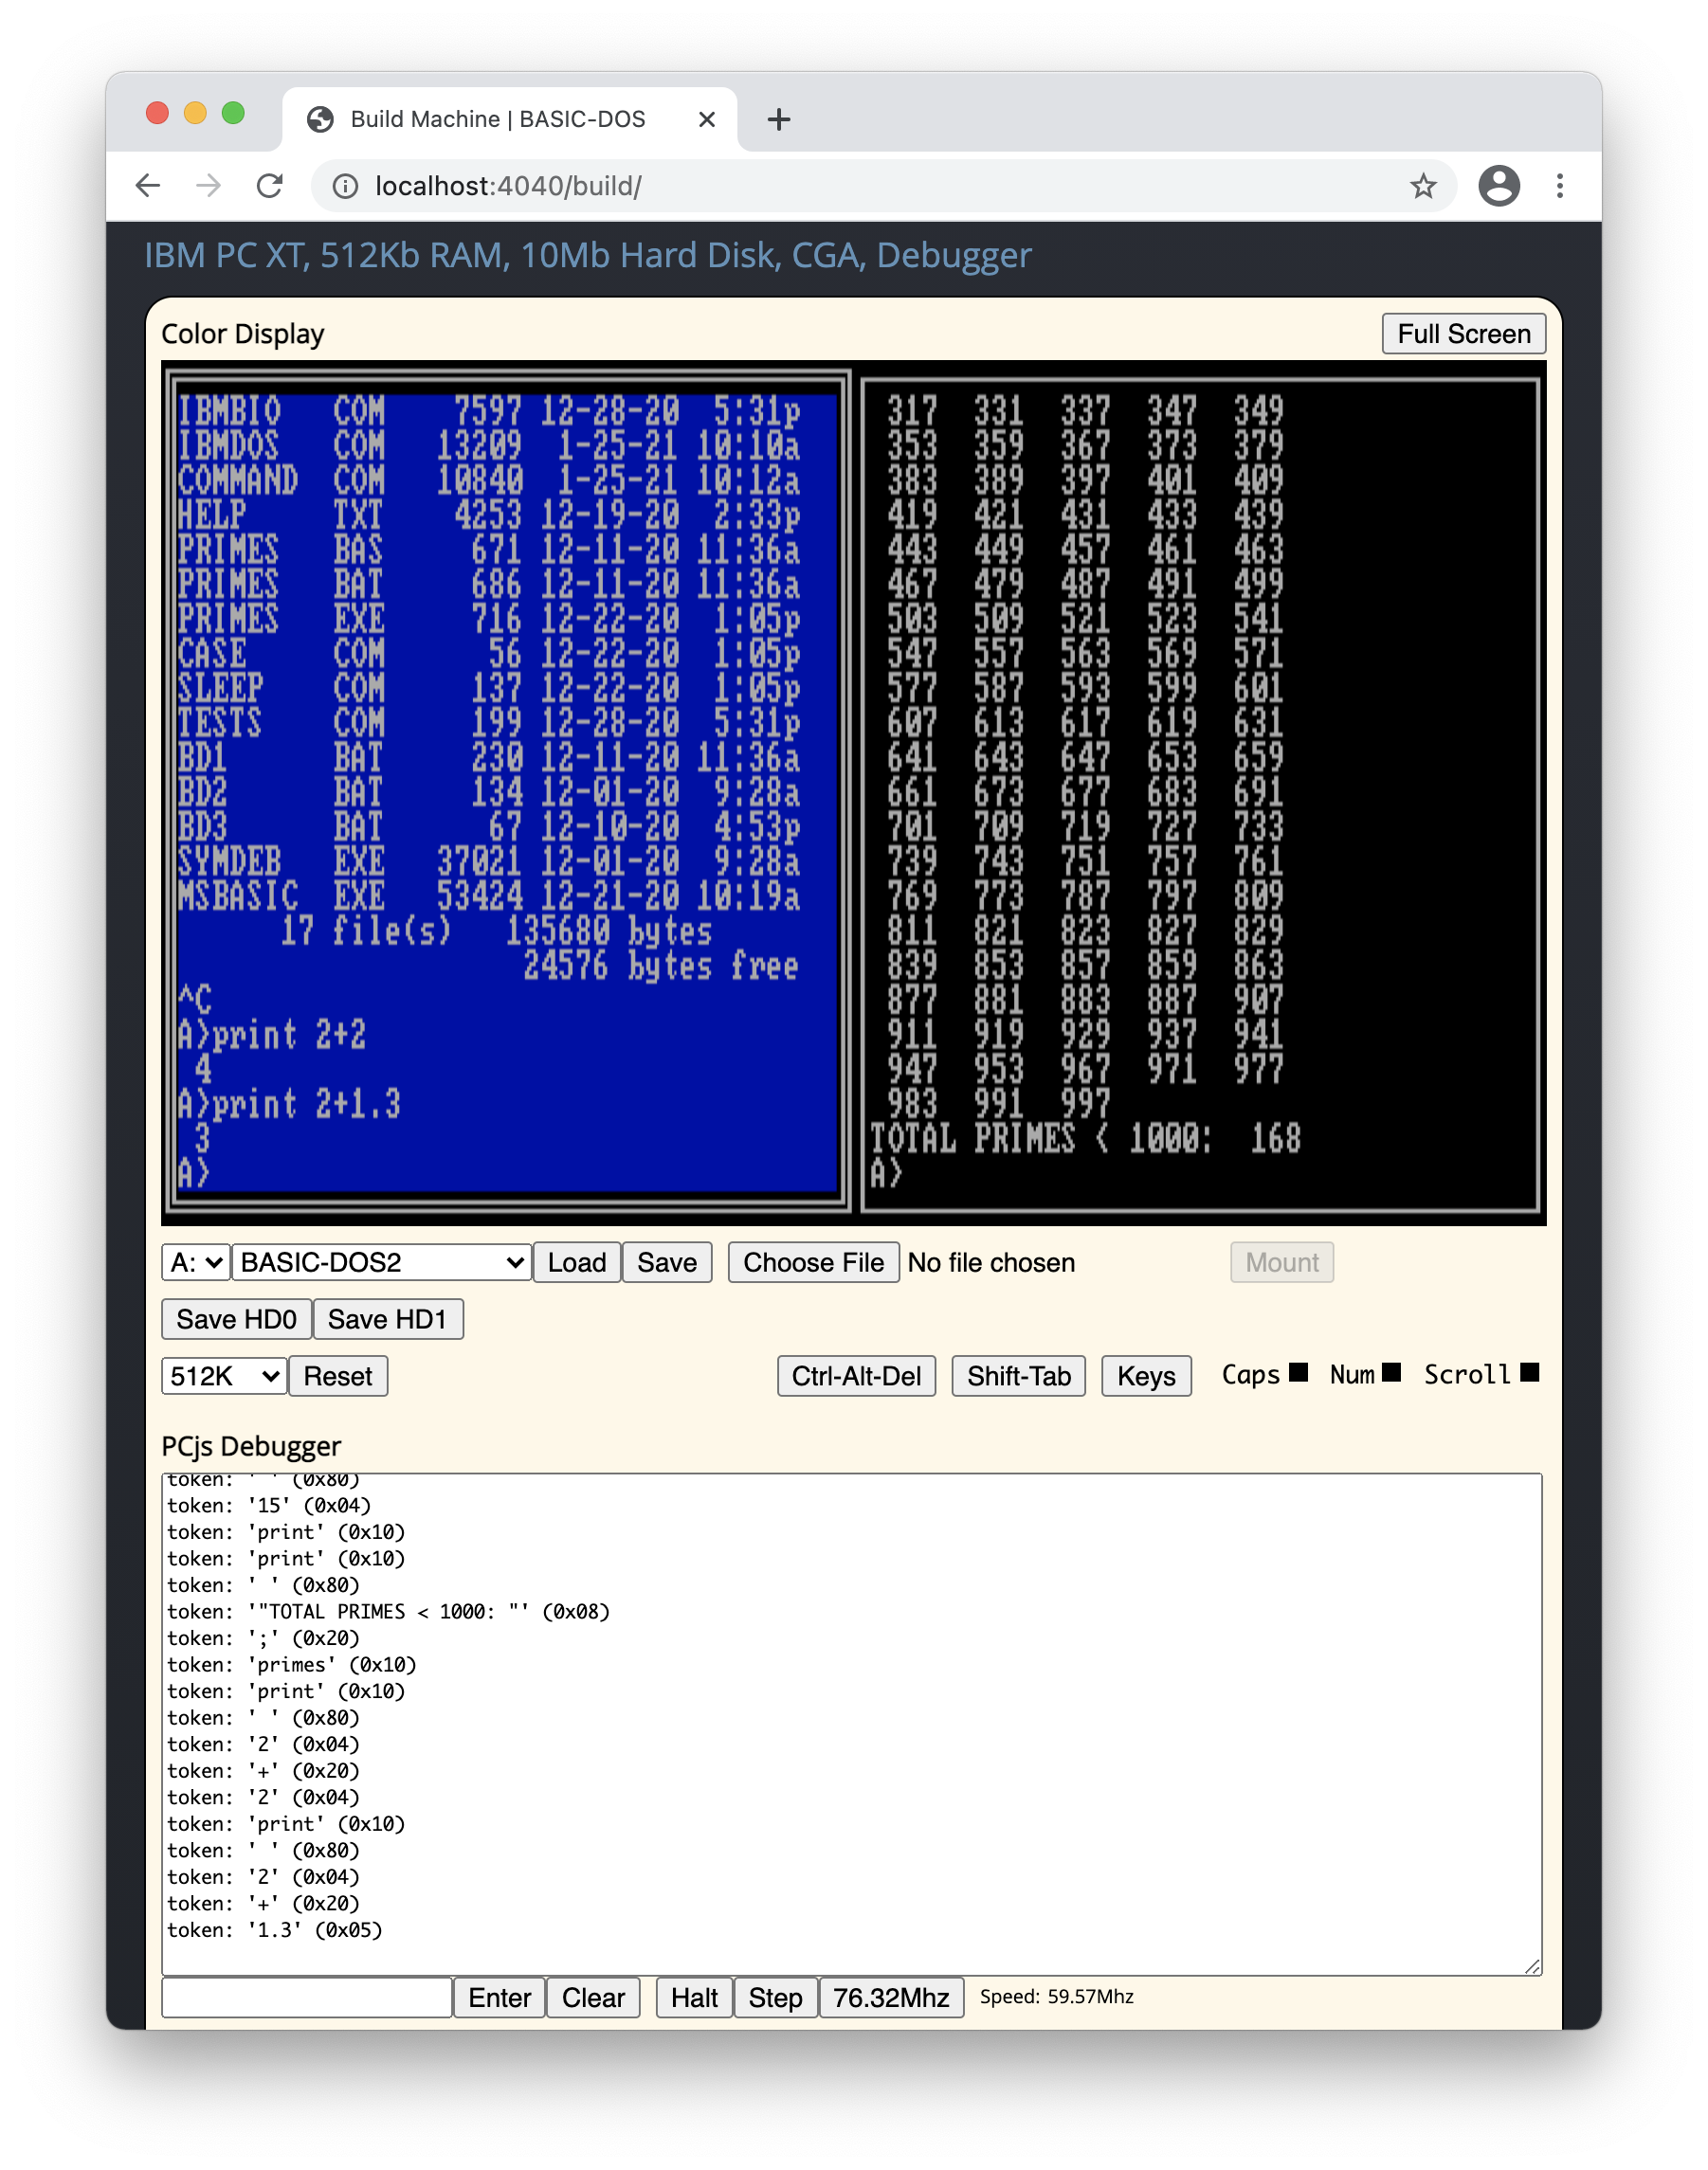The image size is (1708, 2170).
Task: Reload the page with the refresh icon
Action: [x=270, y=186]
